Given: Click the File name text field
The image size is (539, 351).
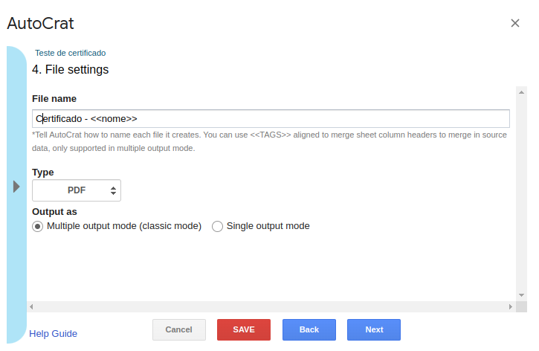Looking at the screenshot, I should point(271,119).
